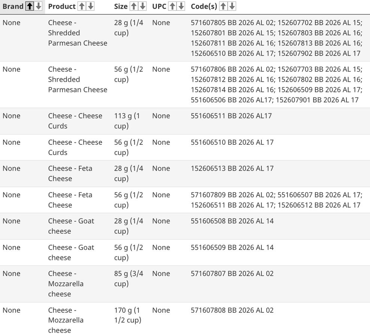Viewport: 370px width, 336px height.
Task: Click code 551606508 BB 2026 AL 14
Action: click(232, 221)
